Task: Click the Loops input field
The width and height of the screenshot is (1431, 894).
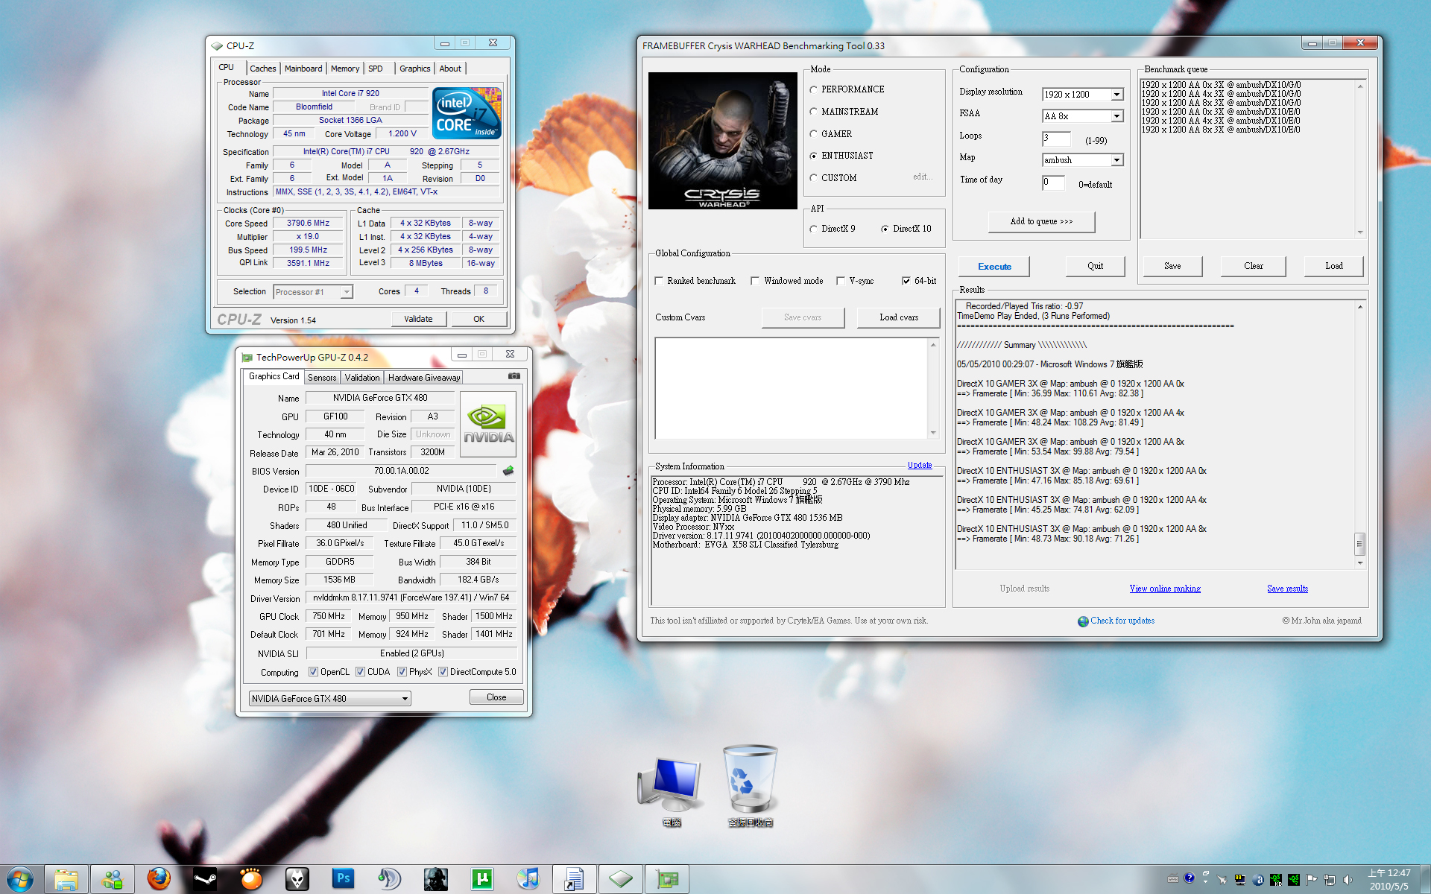Action: coord(1055,139)
